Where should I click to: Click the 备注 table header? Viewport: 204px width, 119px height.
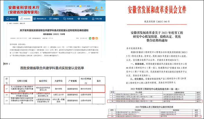pos(99,81)
